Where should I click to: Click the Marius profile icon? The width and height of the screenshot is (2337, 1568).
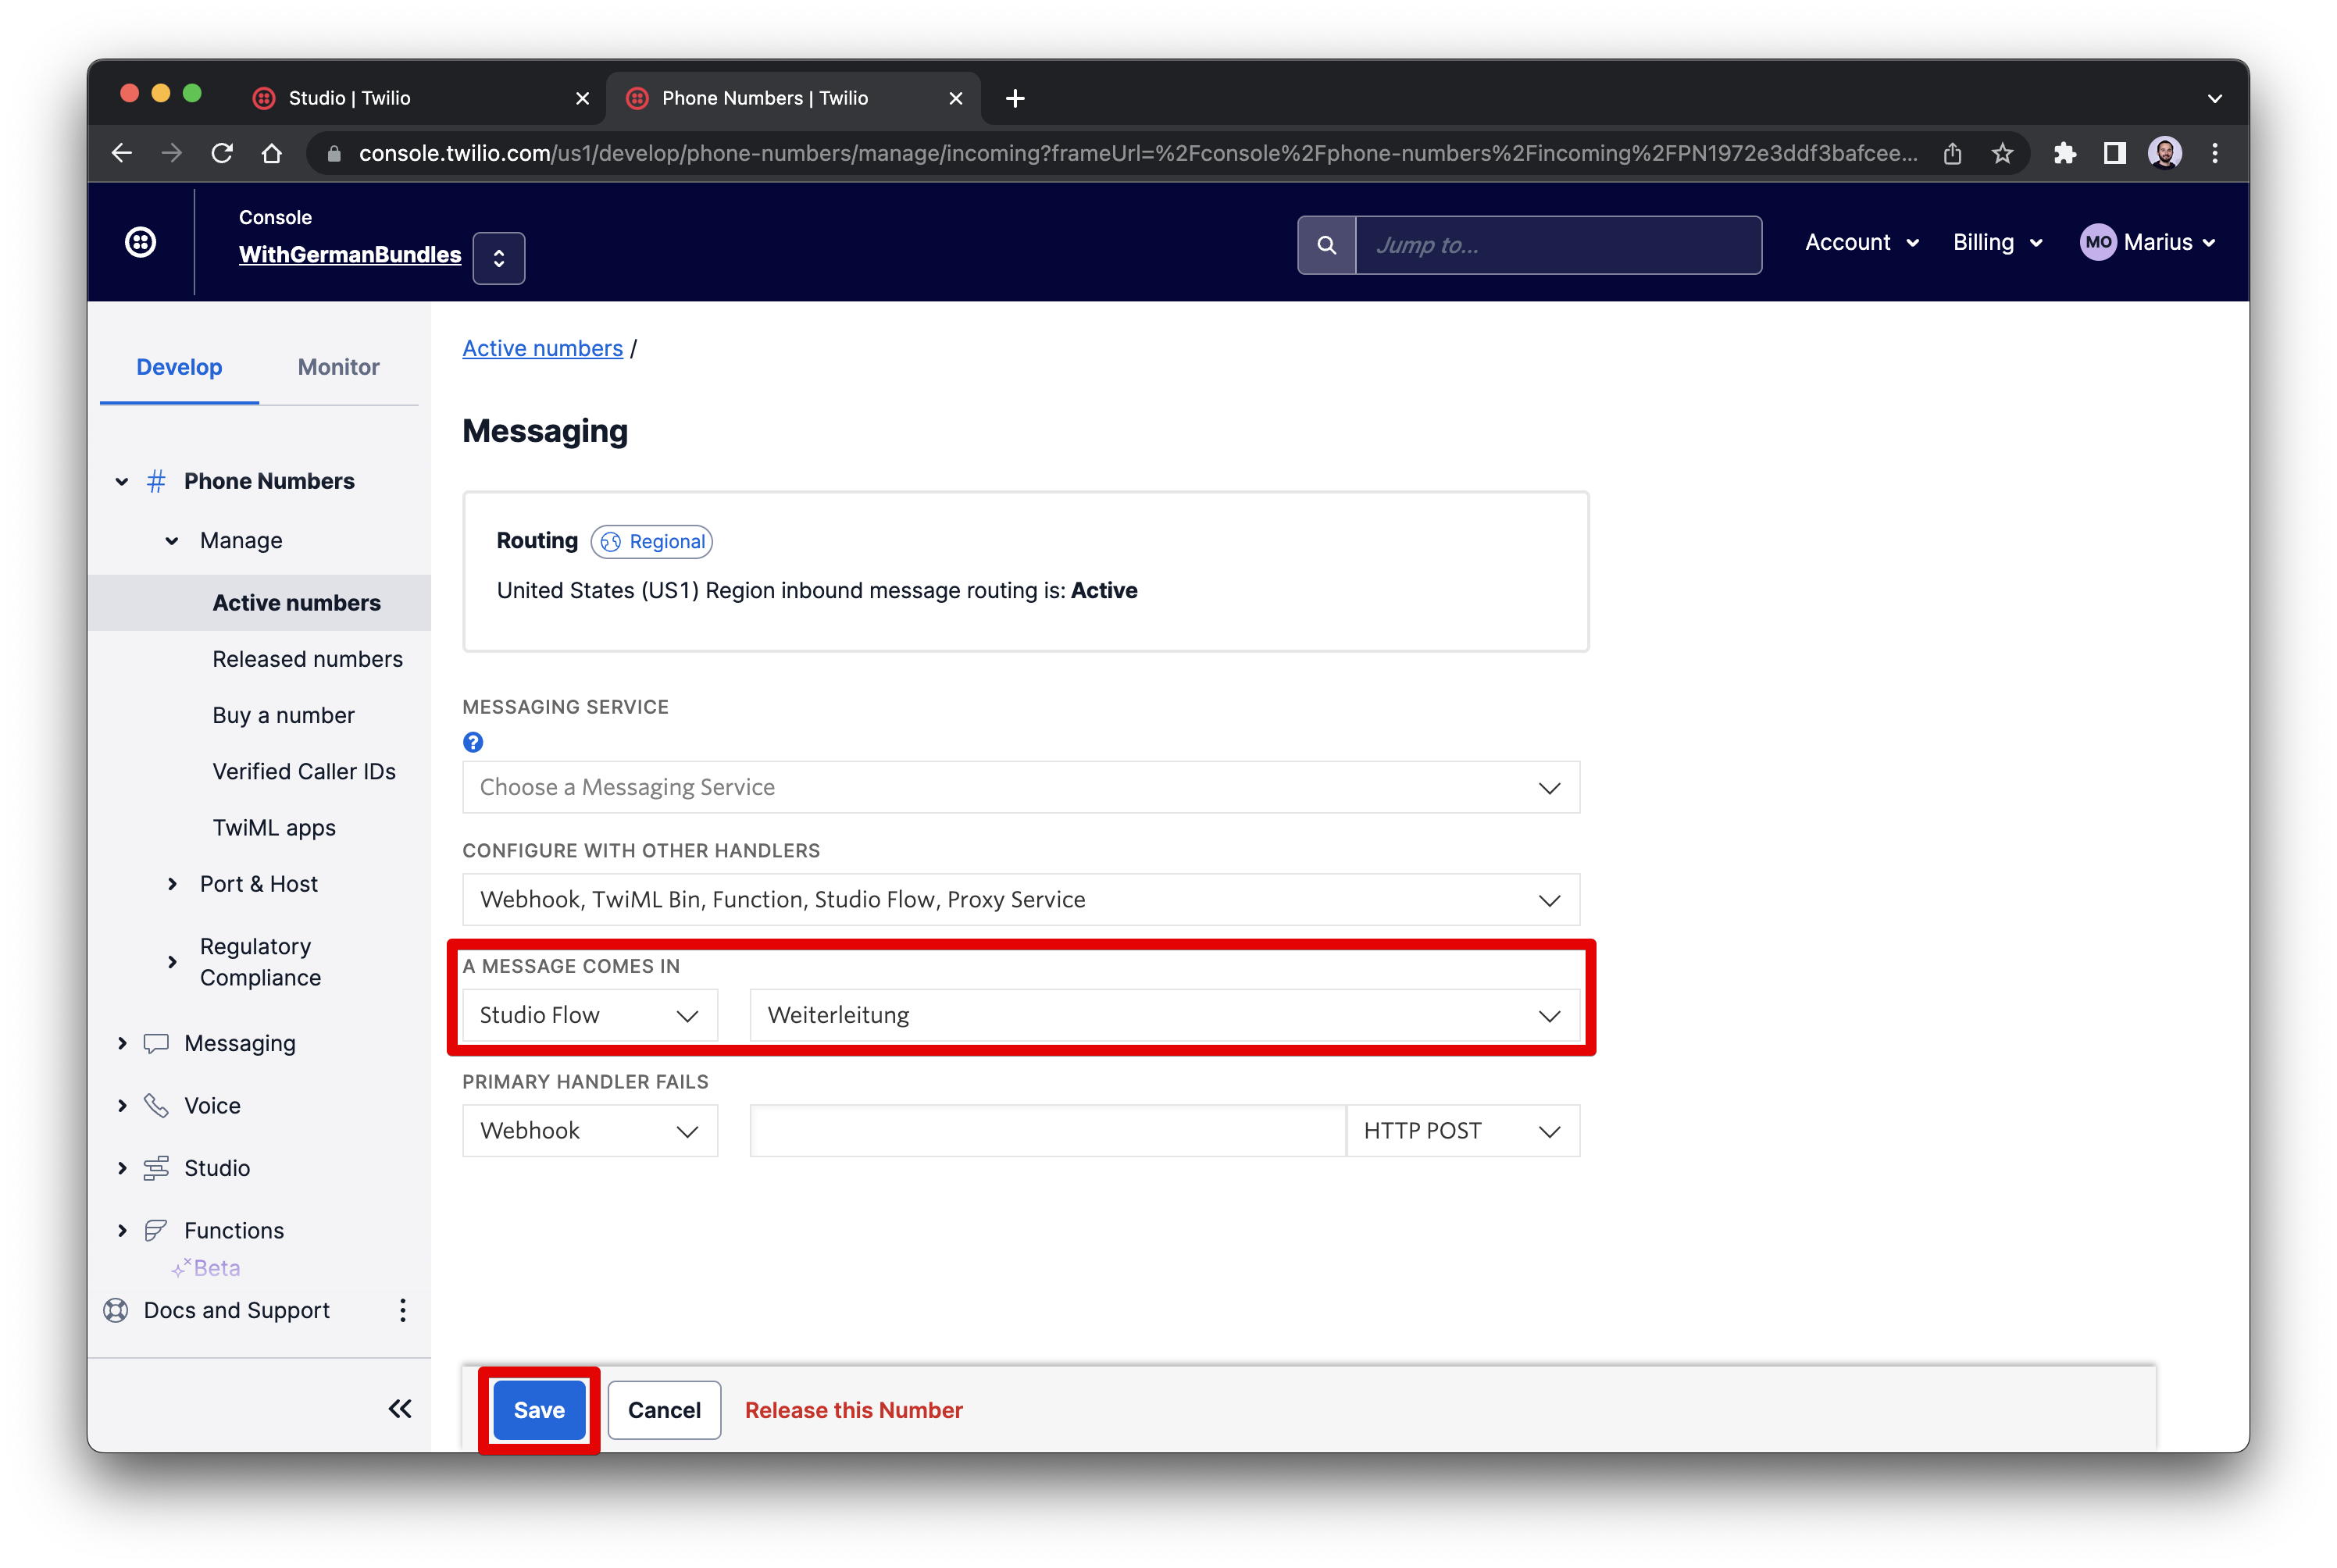(x=2096, y=244)
